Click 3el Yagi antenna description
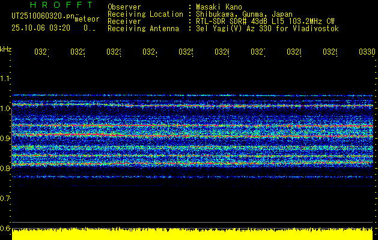Image resolution: width=378 pixels, height=240 pixels. click(267, 29)
